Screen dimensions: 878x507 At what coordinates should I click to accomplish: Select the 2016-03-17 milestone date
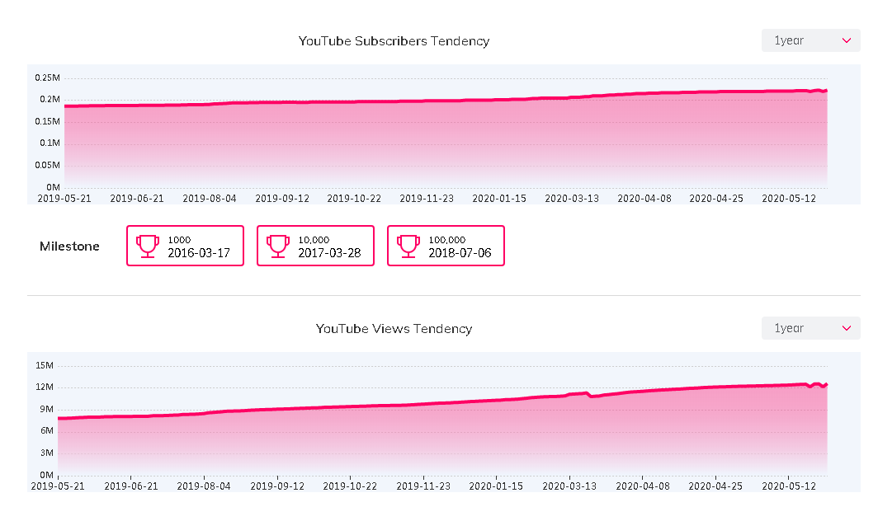pyautogui.click(x=199, y=253)
